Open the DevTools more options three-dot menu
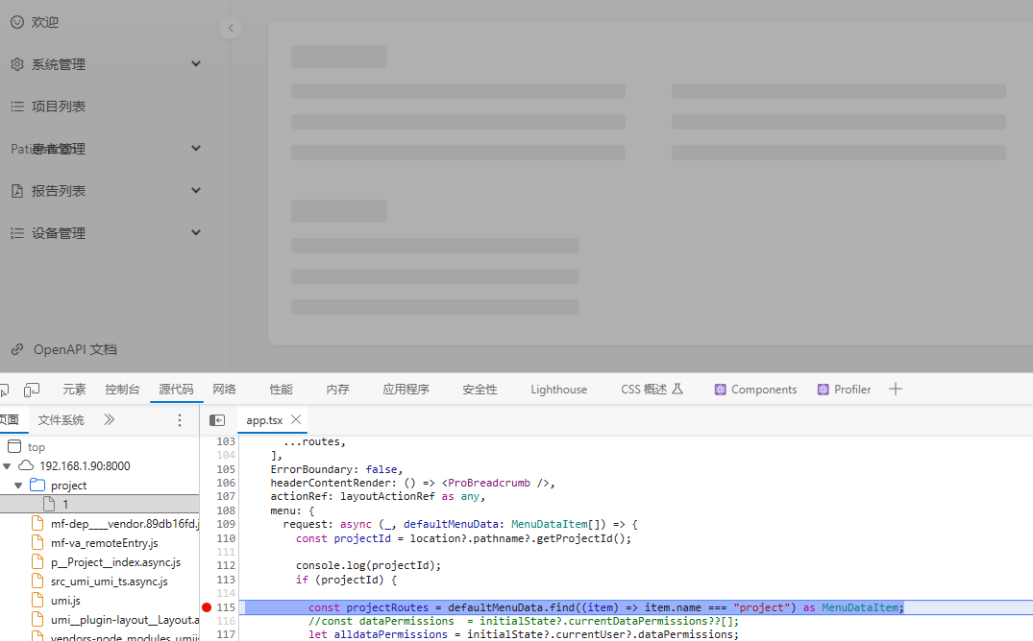Image resolution: width=1033 pixels, height=641 pixels. pyautogui.click(x=179, y=419)
